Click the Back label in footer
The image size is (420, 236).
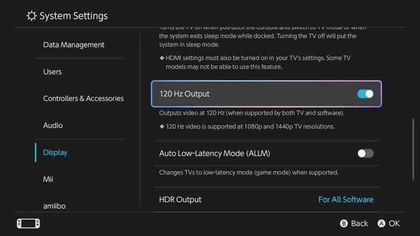coord(359,223)
